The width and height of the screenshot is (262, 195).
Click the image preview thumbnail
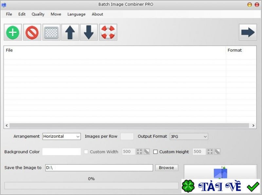pyautogui.click(x=220, y=172)
